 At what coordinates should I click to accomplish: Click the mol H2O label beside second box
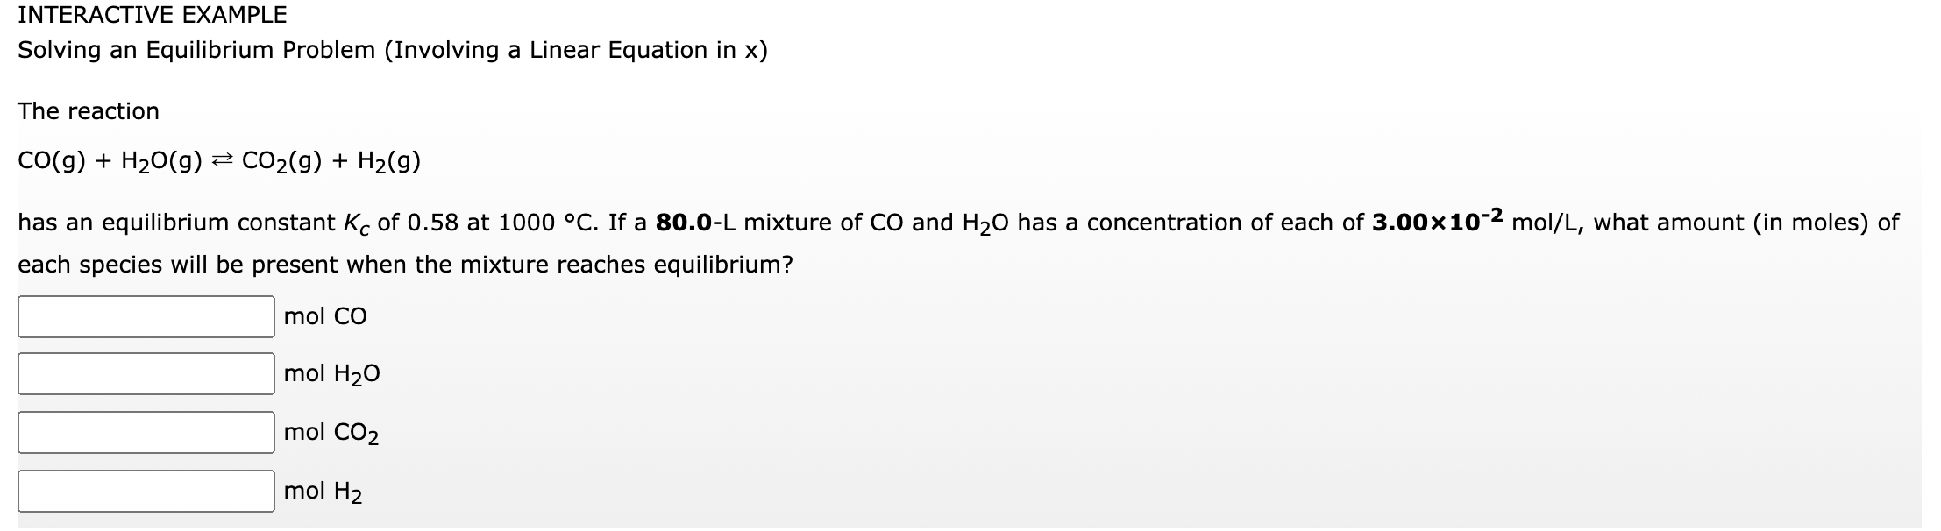coord(331,375)
